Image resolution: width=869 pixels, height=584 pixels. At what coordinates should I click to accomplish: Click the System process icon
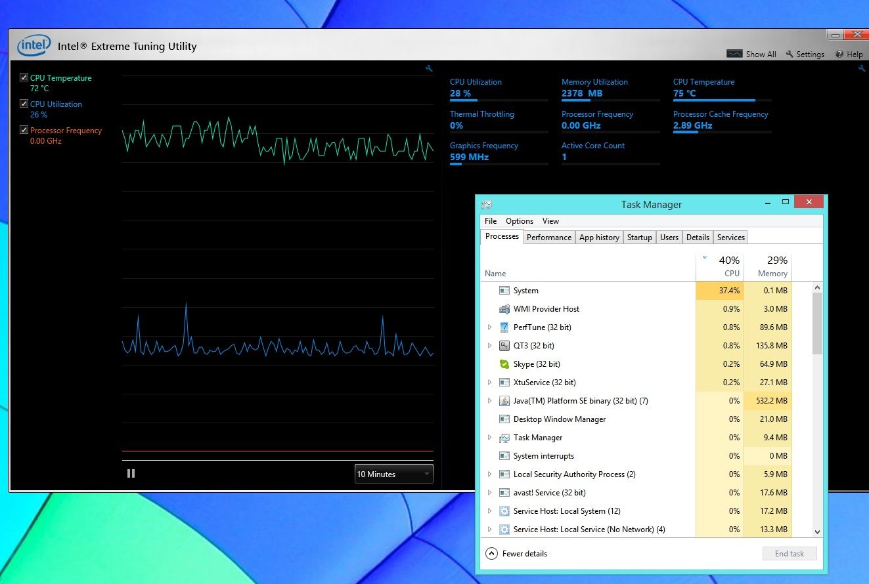504,290
